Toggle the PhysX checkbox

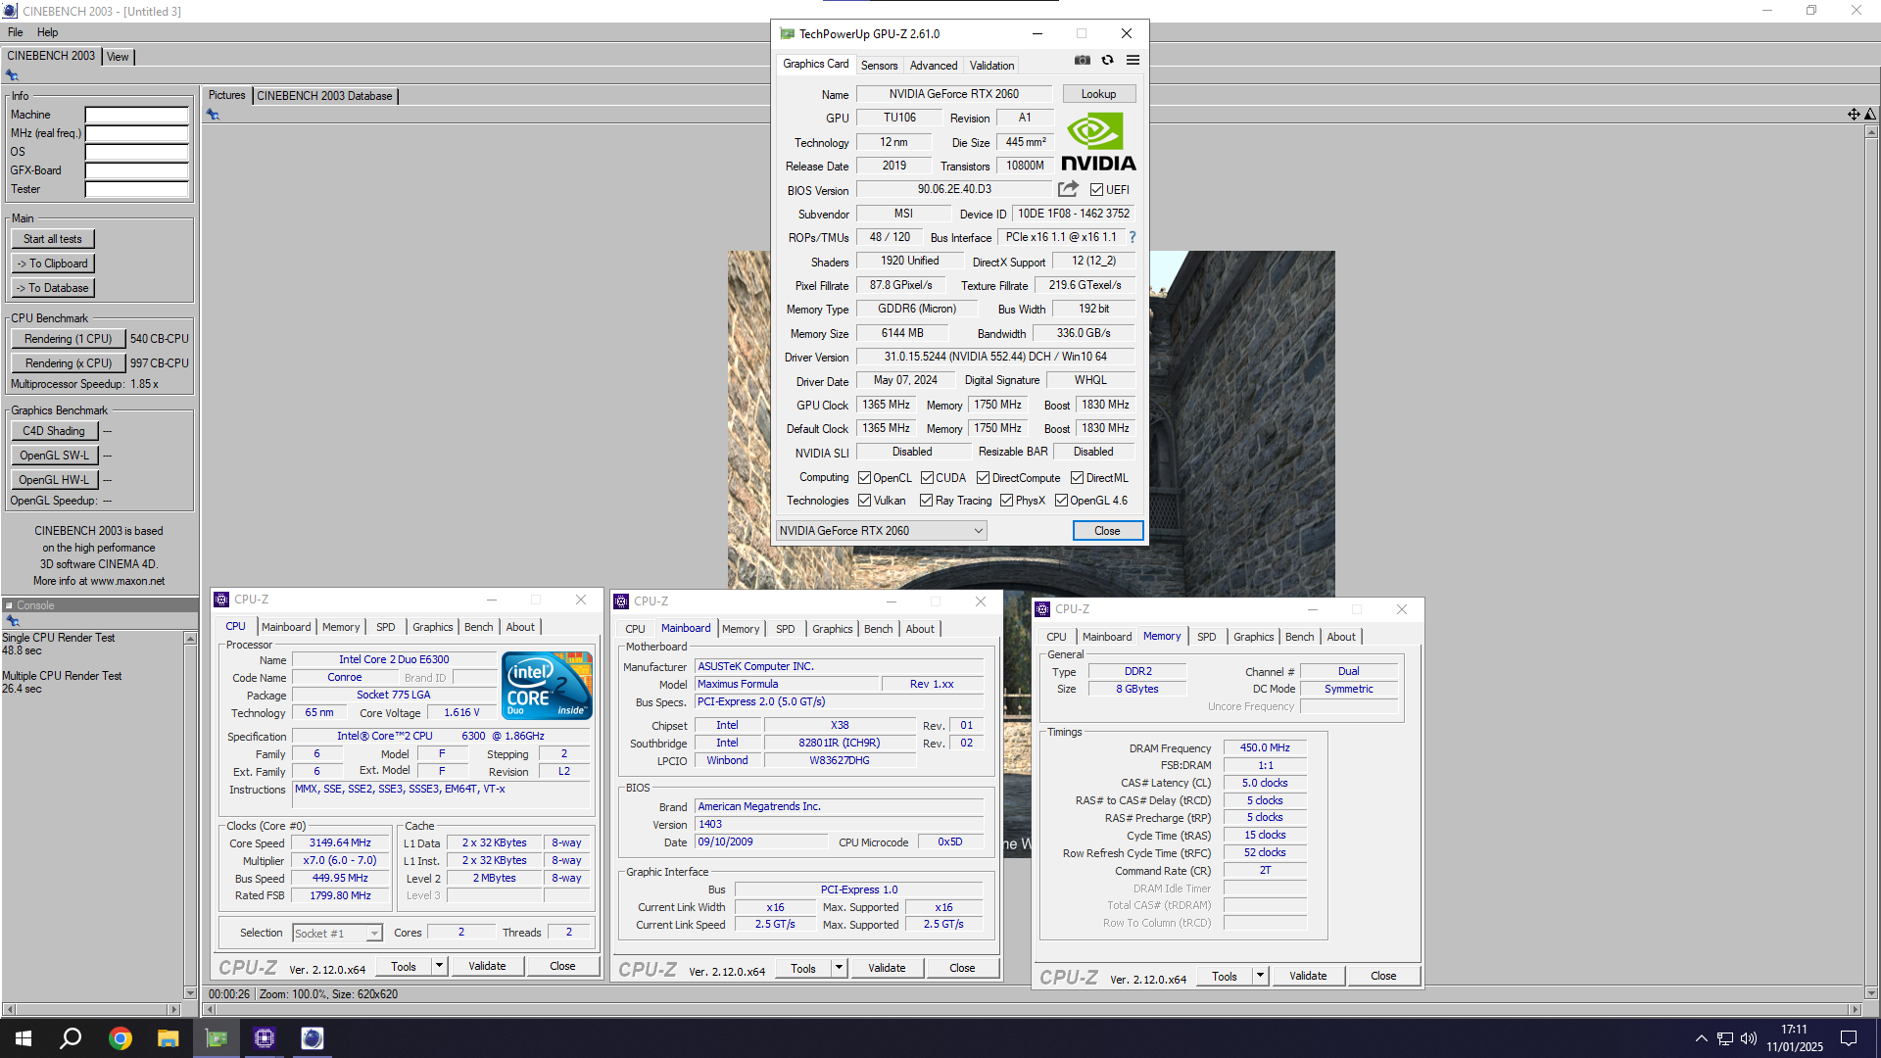click(1006, 501)
